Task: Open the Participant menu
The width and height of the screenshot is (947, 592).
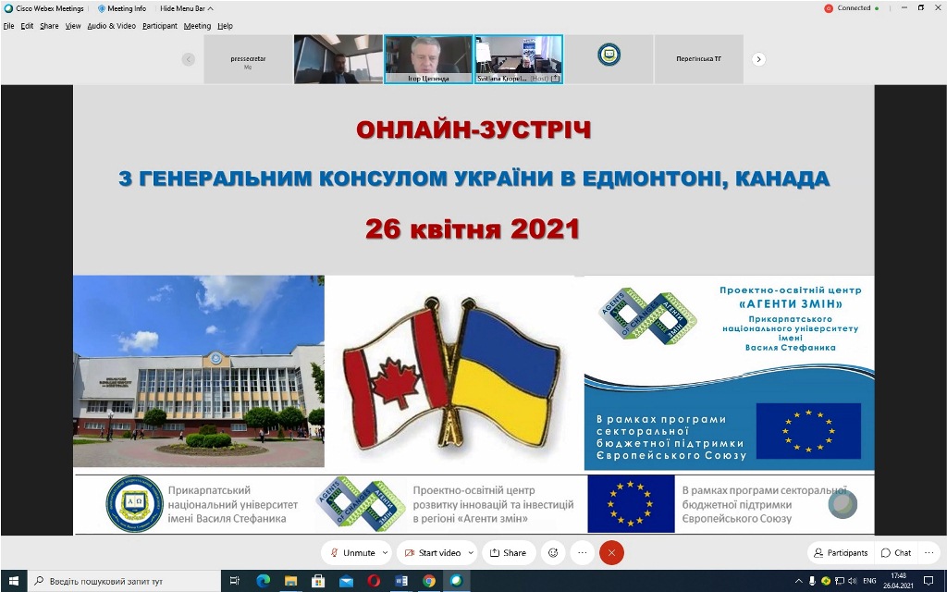Action: (x=159, y=26)
